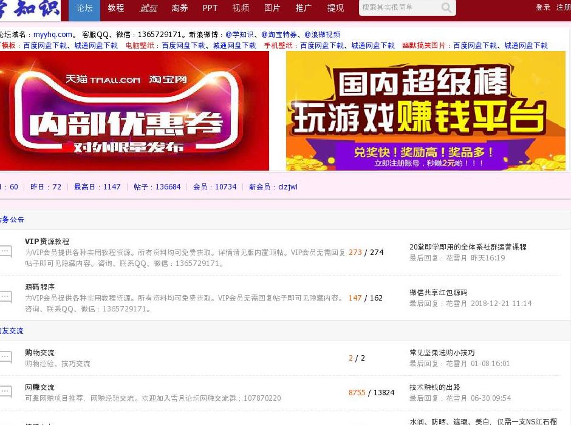
Task: Click 百度网盘下载 under 电脑壁纸
Action: pyautogui.click(x=183, y=46)
